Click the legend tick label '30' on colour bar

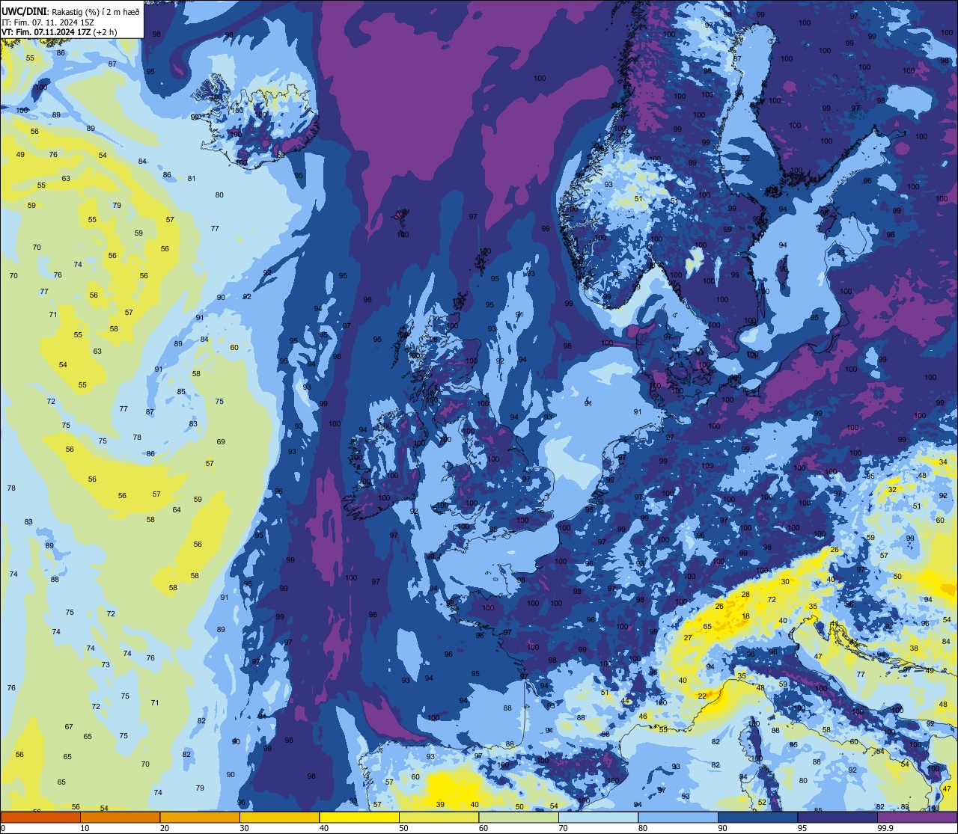244,828
